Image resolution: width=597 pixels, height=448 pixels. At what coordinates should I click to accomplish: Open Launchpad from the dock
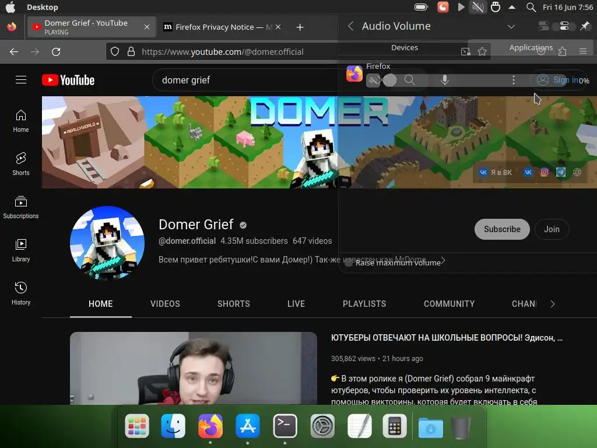pyautogui.click(x=136, y=426)
